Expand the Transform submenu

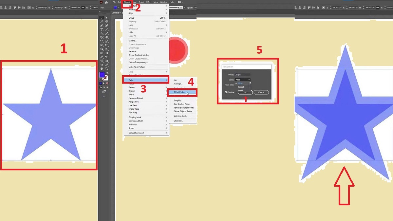[132, 6]
